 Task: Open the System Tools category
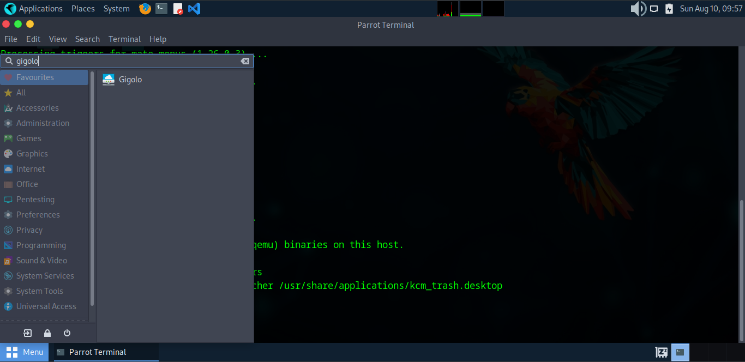(x=39, y=291)
